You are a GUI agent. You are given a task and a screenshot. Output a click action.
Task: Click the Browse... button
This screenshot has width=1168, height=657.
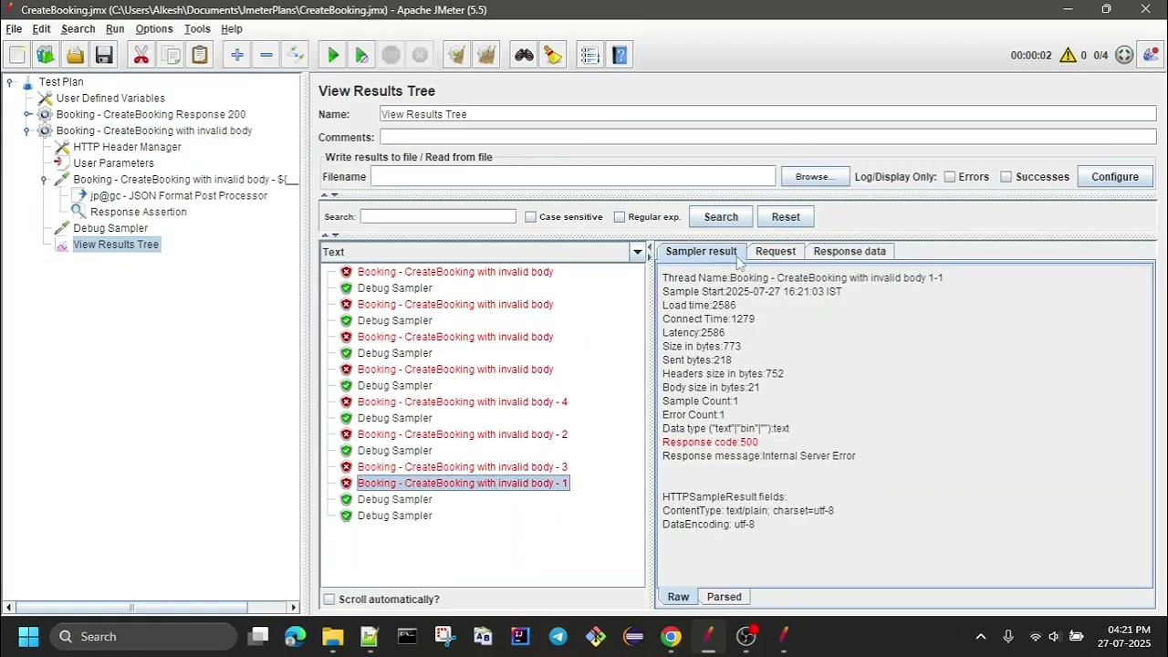pos(815,177)
